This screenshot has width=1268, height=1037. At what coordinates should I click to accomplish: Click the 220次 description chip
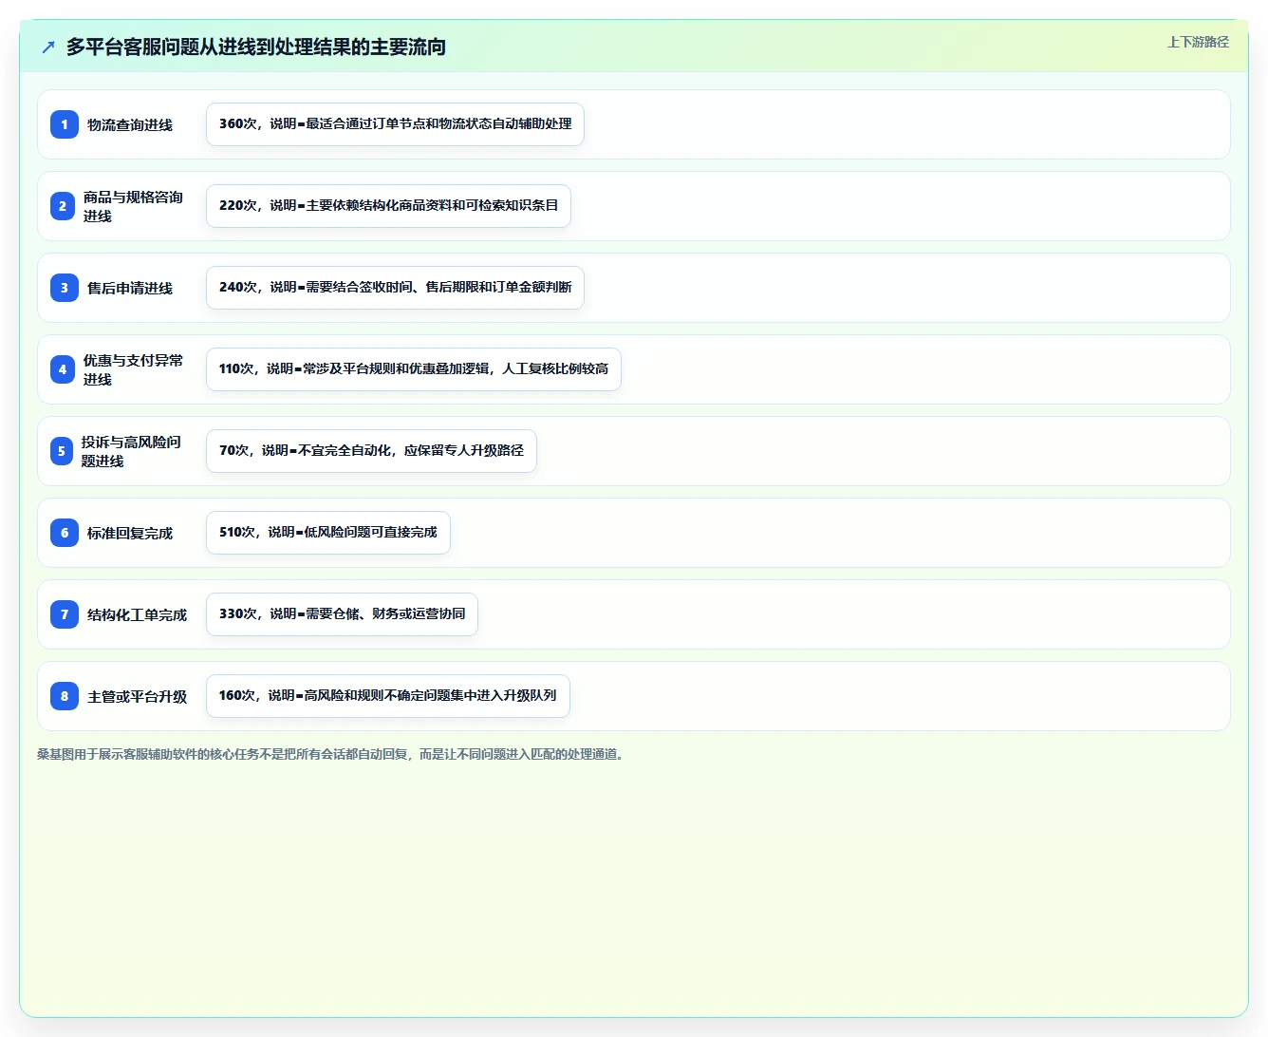[388, 206]
